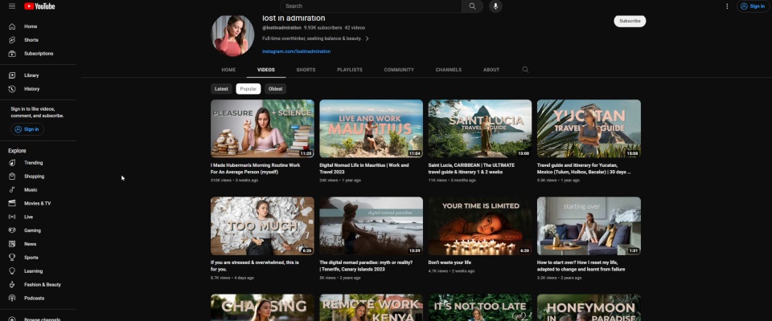Click the channel search magnifier icon

point(525,70)
